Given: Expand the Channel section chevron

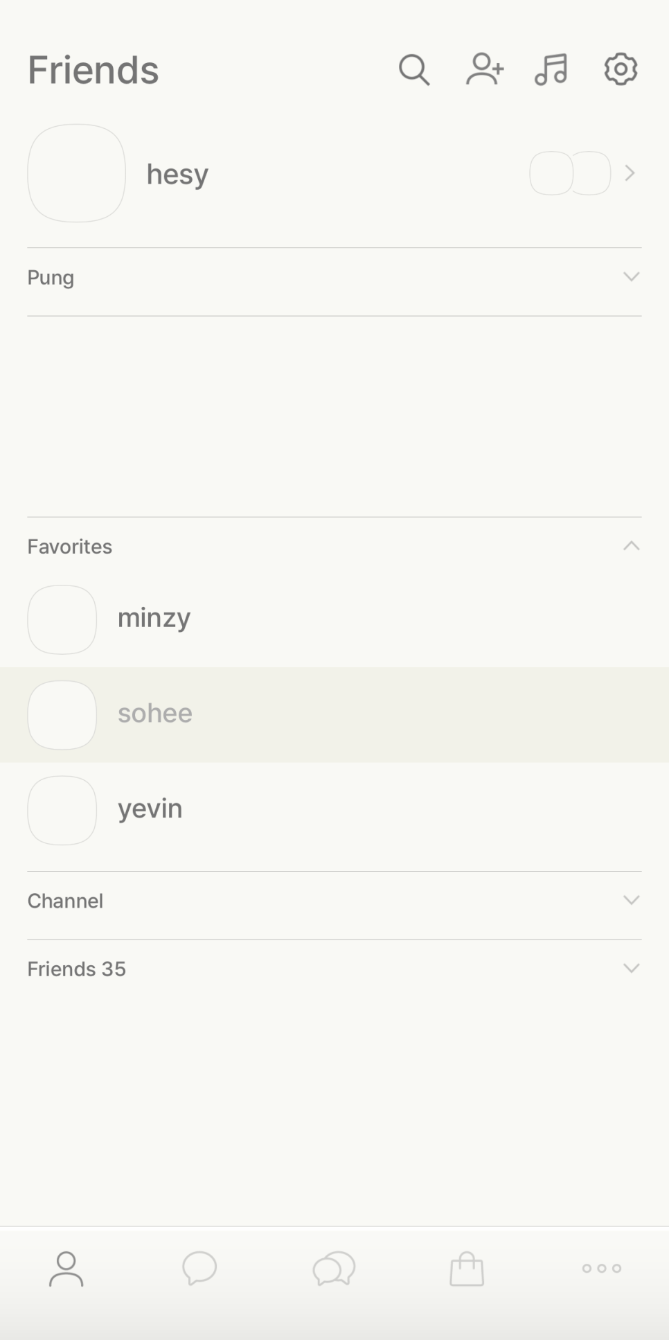Looking at the screenshot, I should 631,900.
